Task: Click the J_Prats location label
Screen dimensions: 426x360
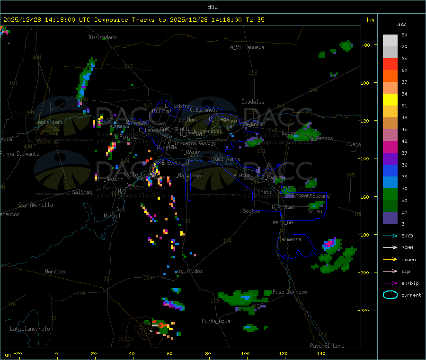Action: (262, 192)
